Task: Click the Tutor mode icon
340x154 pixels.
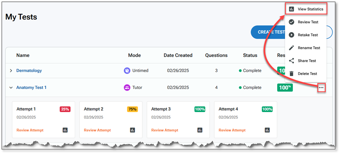Action: (x=127, y=88)
